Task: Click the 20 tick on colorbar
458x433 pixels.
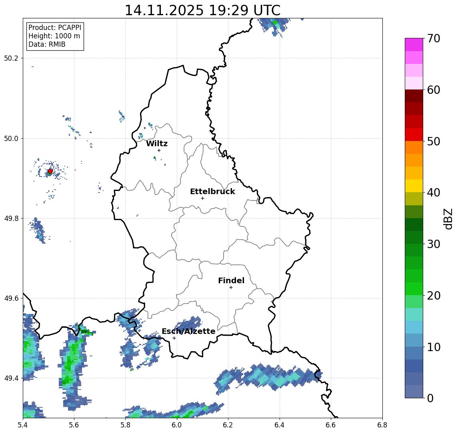Action: tap(434, 295)
